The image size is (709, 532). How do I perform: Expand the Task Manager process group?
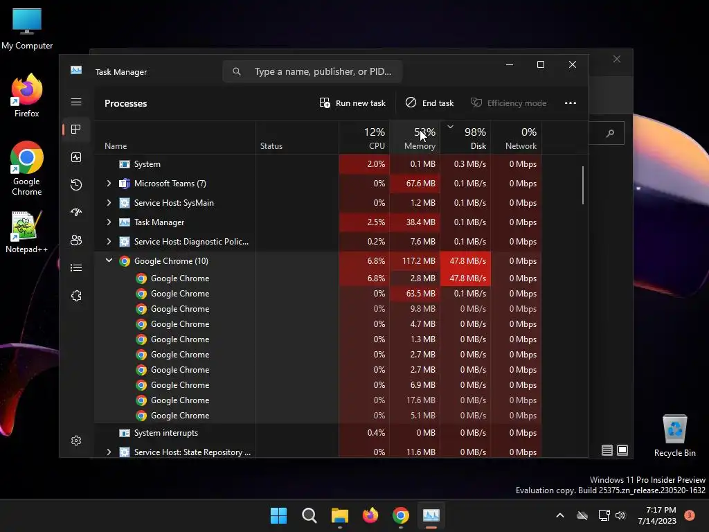(x=109, y=222)
